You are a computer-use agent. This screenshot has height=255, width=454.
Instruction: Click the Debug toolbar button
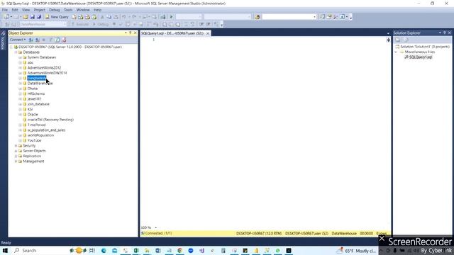(x=101, y=24)
